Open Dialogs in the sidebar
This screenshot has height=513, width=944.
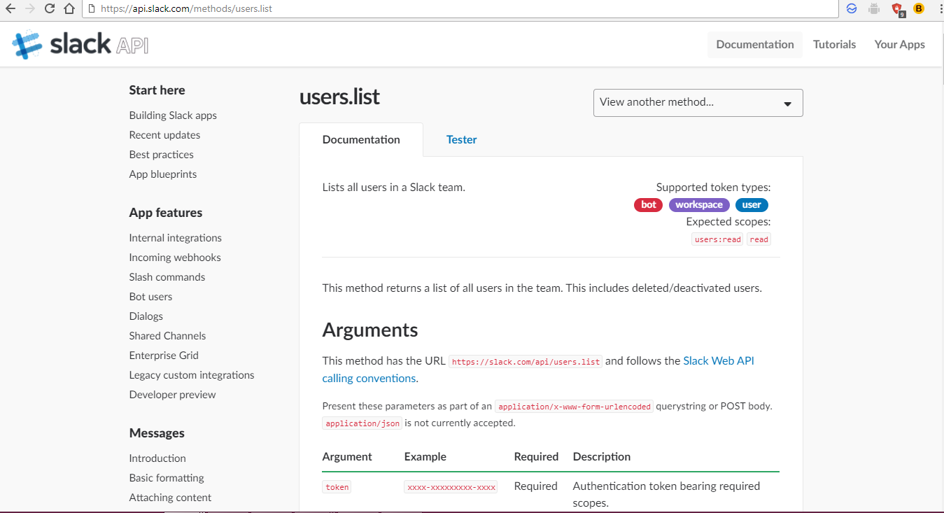146,316
